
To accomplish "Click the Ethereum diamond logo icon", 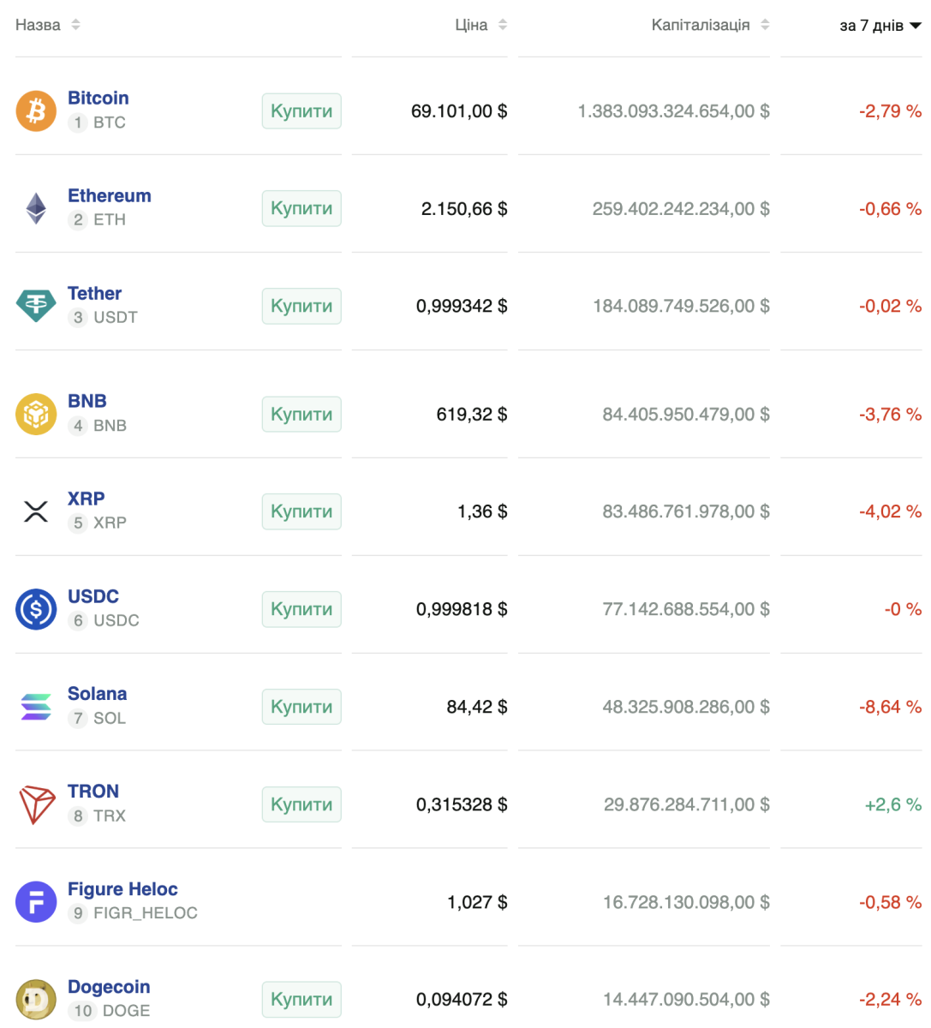I will click(36, 208).
